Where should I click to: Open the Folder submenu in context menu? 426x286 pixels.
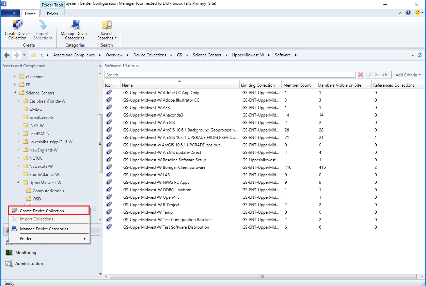49,239
